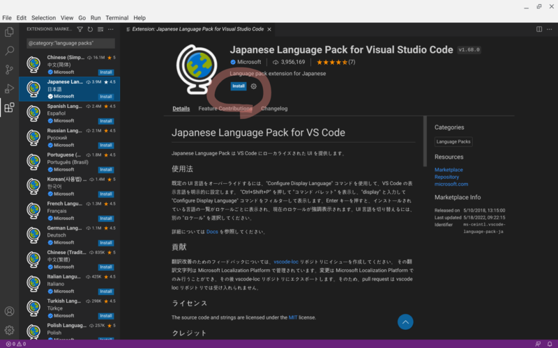Install Turkish Language Pack from list

coord(106,316)
